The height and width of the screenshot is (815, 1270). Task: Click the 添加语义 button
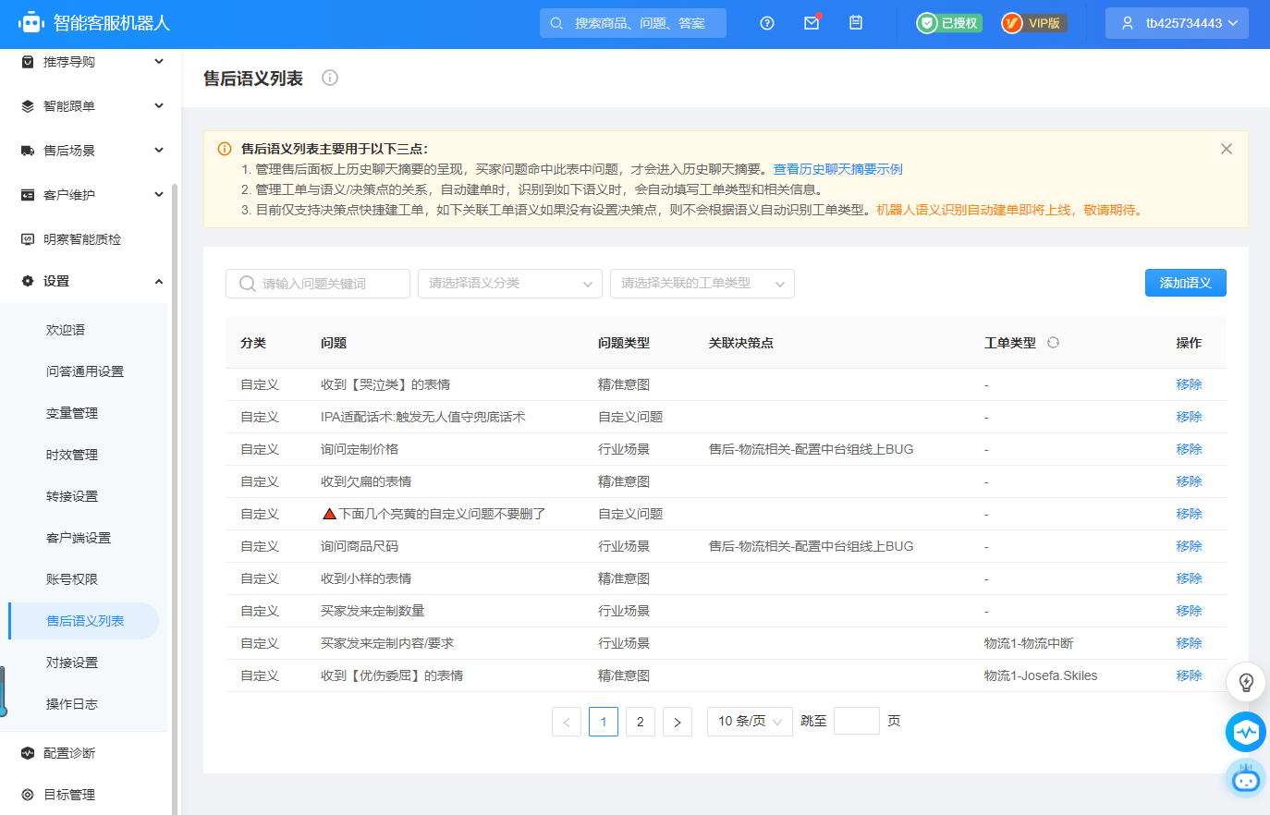pyautogui.click(x=1186, y=283)
